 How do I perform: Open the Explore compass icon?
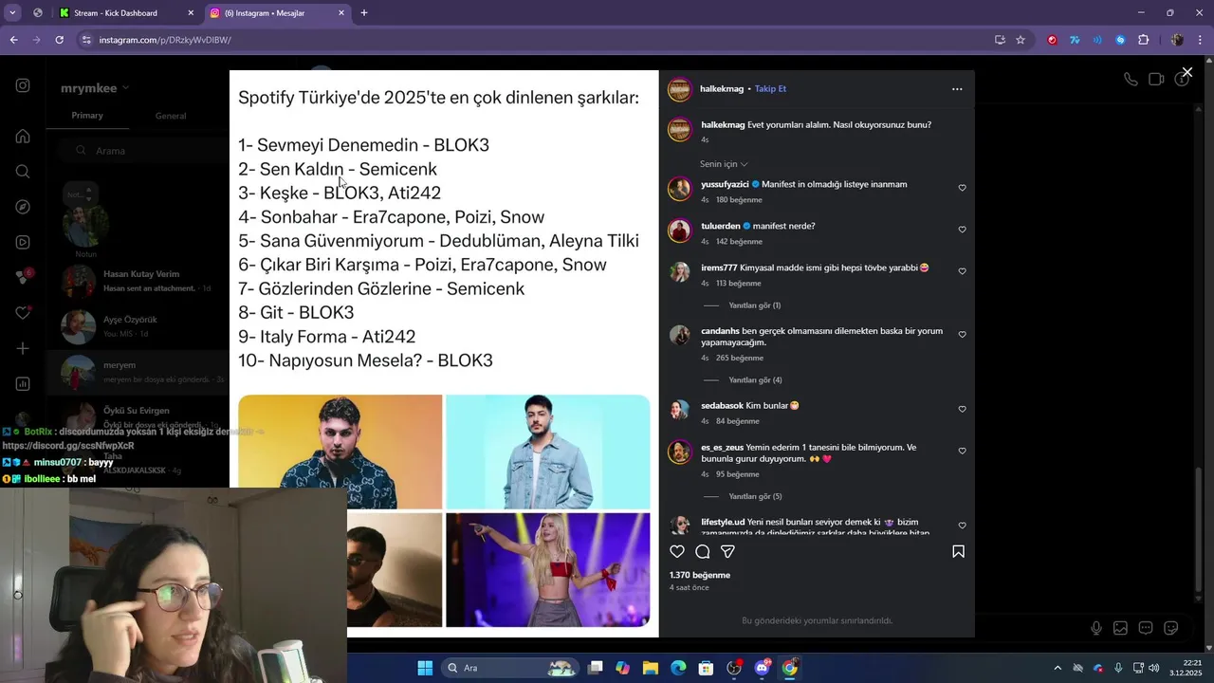(23, 207)
